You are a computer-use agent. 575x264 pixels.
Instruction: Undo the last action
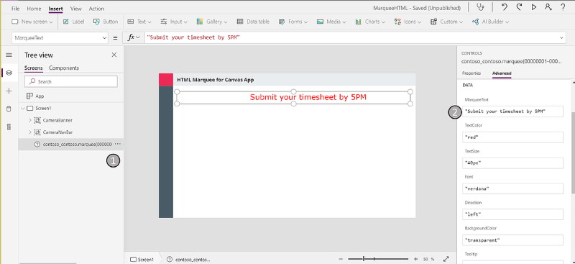[x=505, y=7]
